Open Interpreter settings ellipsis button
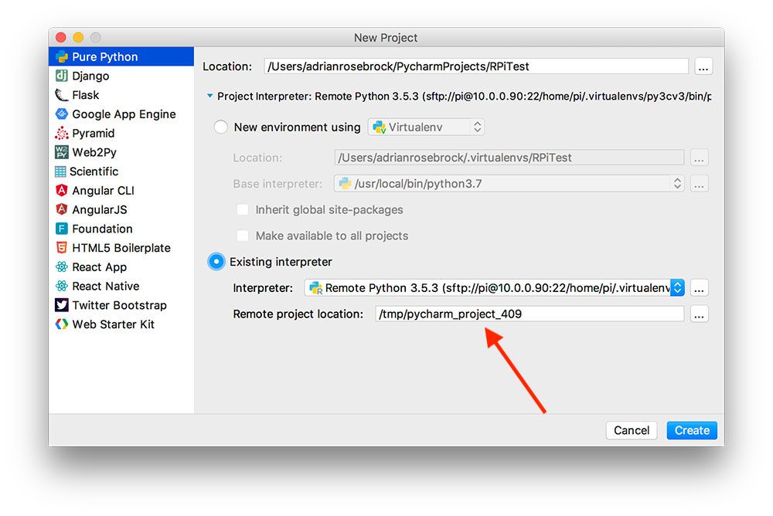773x516 pixels. pos(699,288)
